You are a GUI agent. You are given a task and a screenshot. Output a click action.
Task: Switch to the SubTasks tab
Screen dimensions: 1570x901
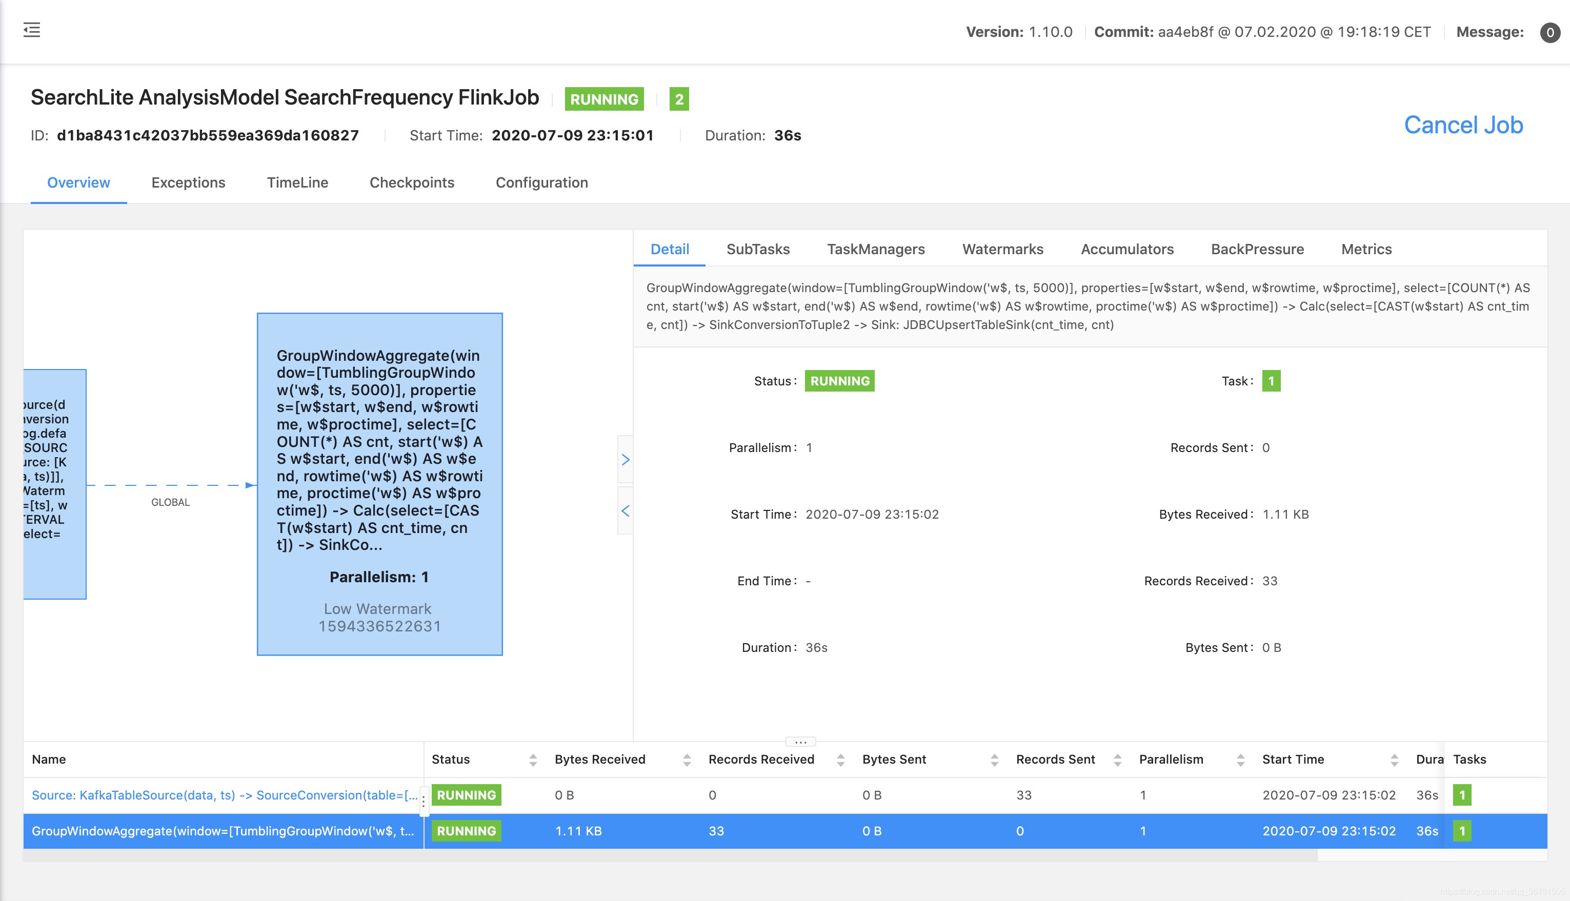(758, 250)
